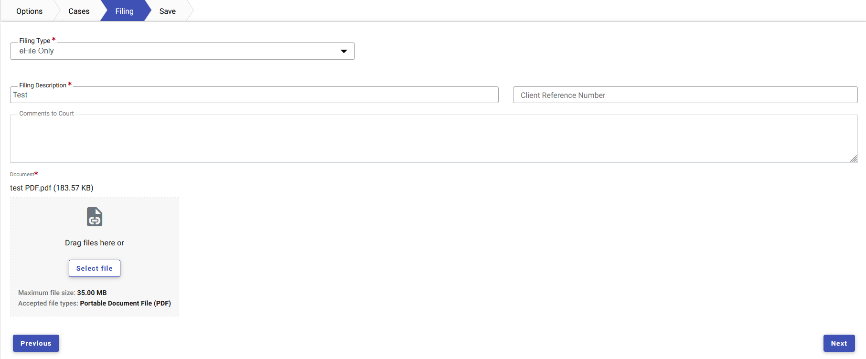Focus the Client Reference Number field
The image size is (866, 359).
[684, 95]
